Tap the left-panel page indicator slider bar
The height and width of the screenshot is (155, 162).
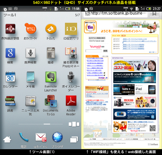click(x=40, y=124)
